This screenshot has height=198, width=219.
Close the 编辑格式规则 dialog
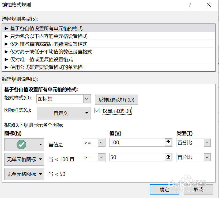[x=209, y=5]
